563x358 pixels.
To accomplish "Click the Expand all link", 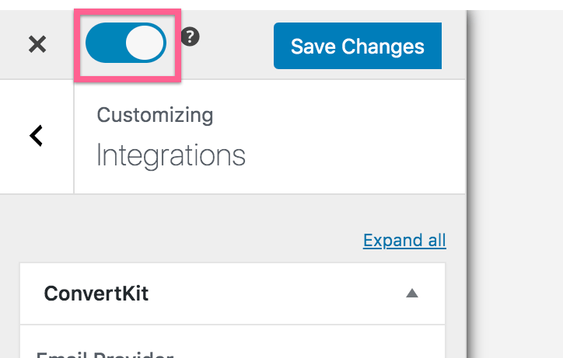I will click(x=404, y=240).
